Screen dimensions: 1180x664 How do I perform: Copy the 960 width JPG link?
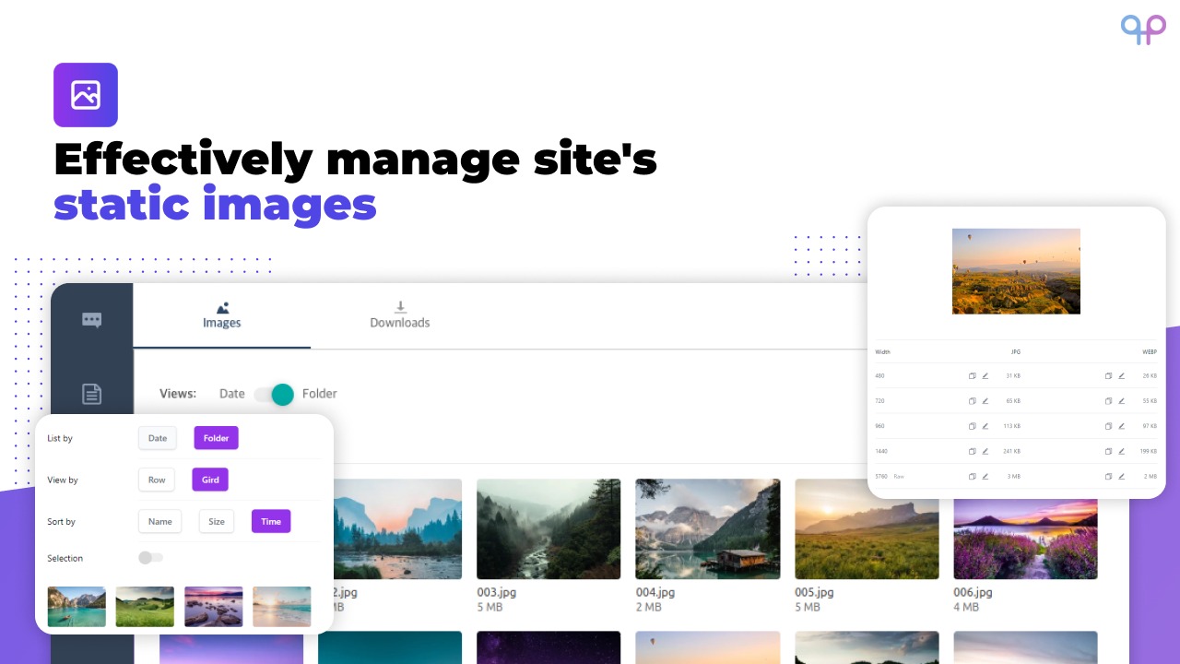(x=972, y=426)
